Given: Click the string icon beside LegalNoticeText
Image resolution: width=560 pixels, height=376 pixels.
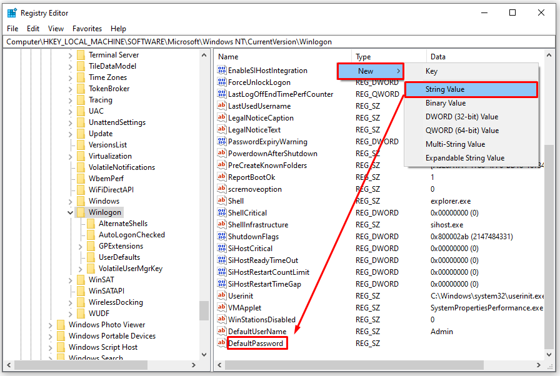Looking at the screenshot, I should pyautogui.click(x=221, y=129).
